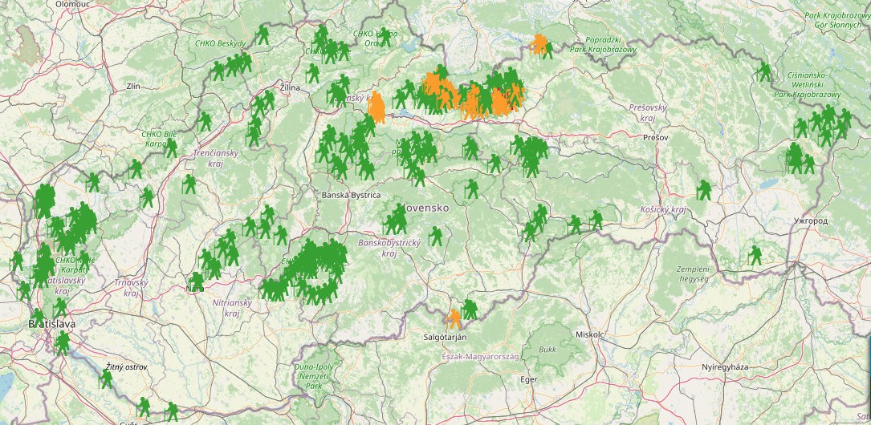Image resolution: width=871 pixels, height=425 pixels.
Task: Select the orange hiker near Popradzki Park Krajobrazowy
Action: tap(542, 45)
